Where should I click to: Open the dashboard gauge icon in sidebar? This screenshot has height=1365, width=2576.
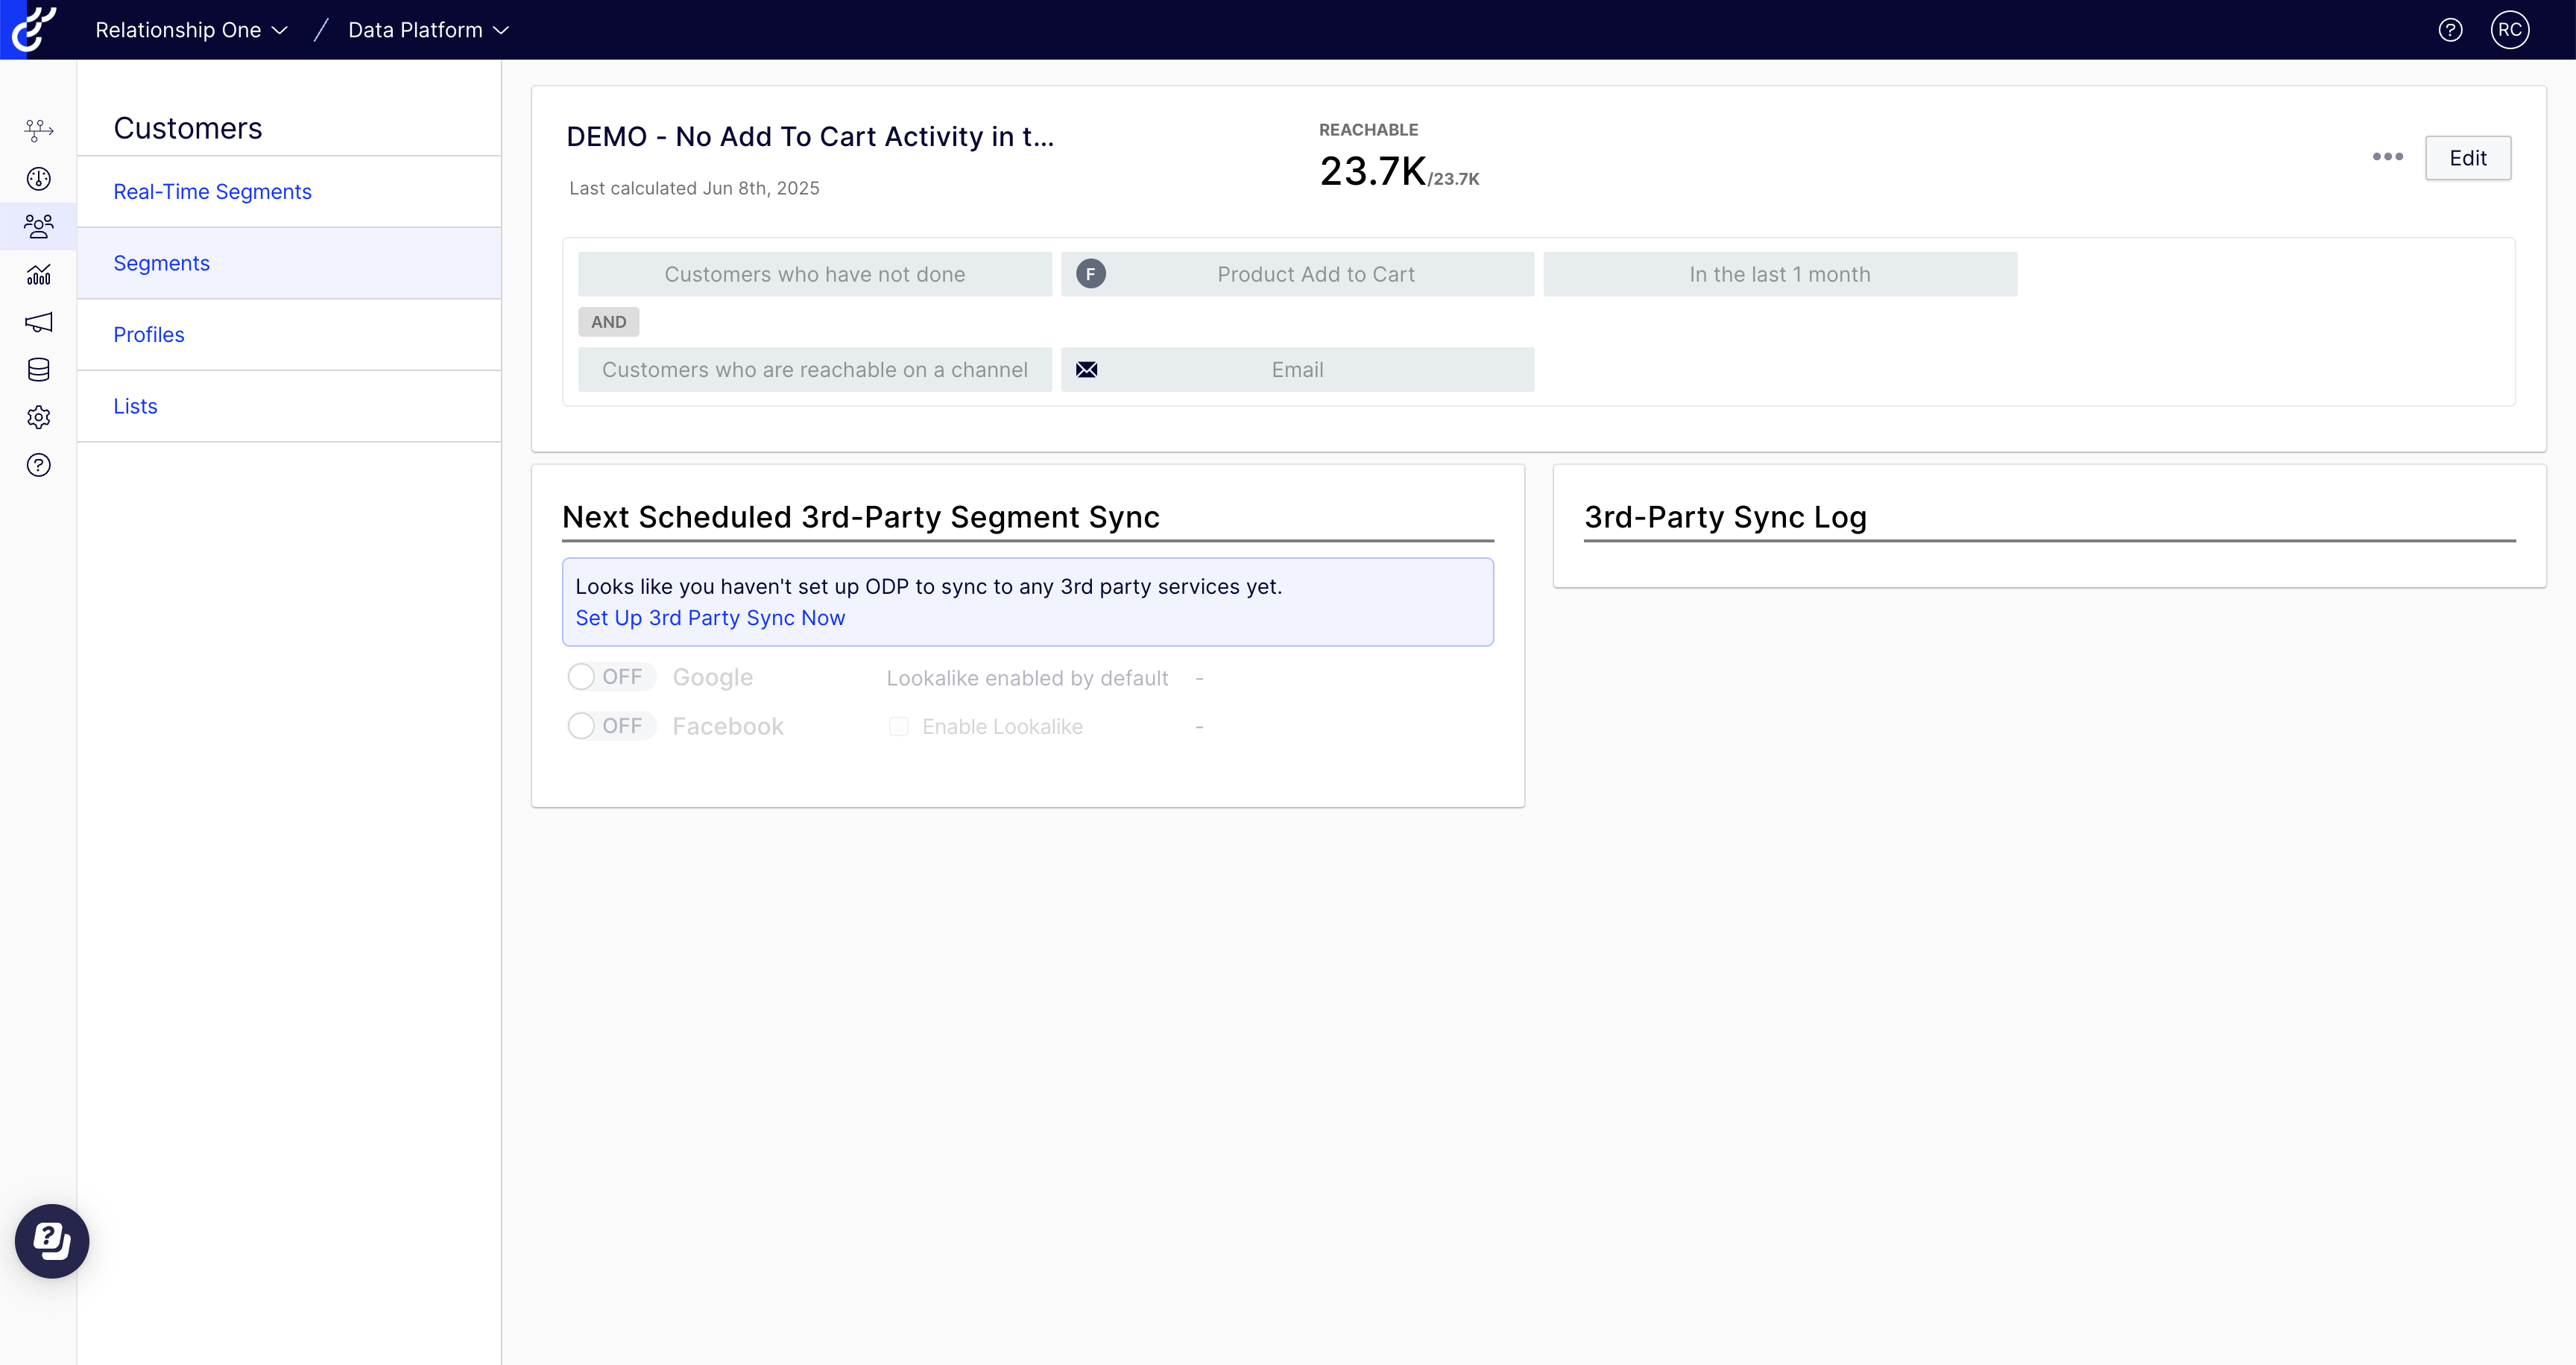38,179
